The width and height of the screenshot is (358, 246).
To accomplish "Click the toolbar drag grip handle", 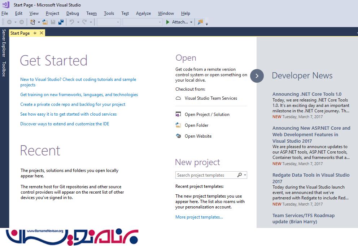I will pos(3,22).
